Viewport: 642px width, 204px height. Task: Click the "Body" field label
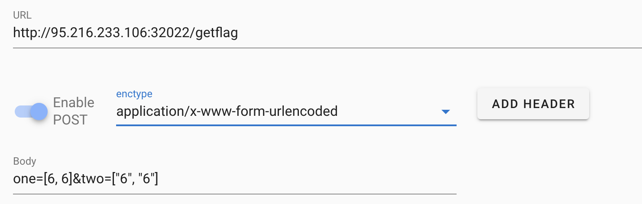pyautogui.click(x=25, y=161)
